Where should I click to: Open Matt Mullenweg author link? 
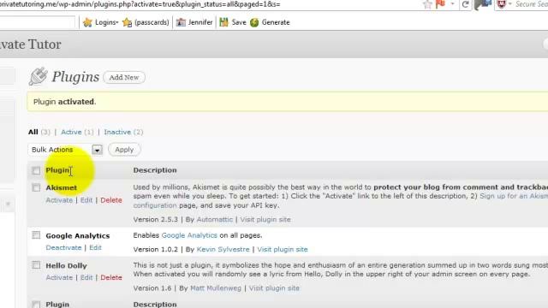pyautogui.click(x=216, y=288)
